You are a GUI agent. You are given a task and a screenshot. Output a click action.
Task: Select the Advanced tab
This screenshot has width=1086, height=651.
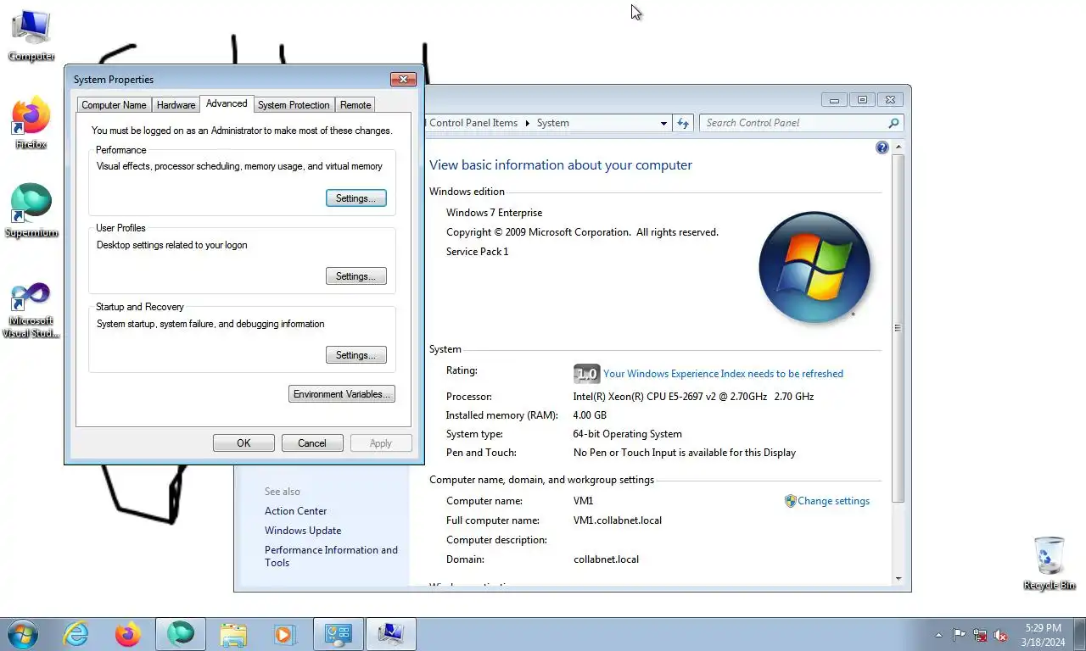pos(227,103)
